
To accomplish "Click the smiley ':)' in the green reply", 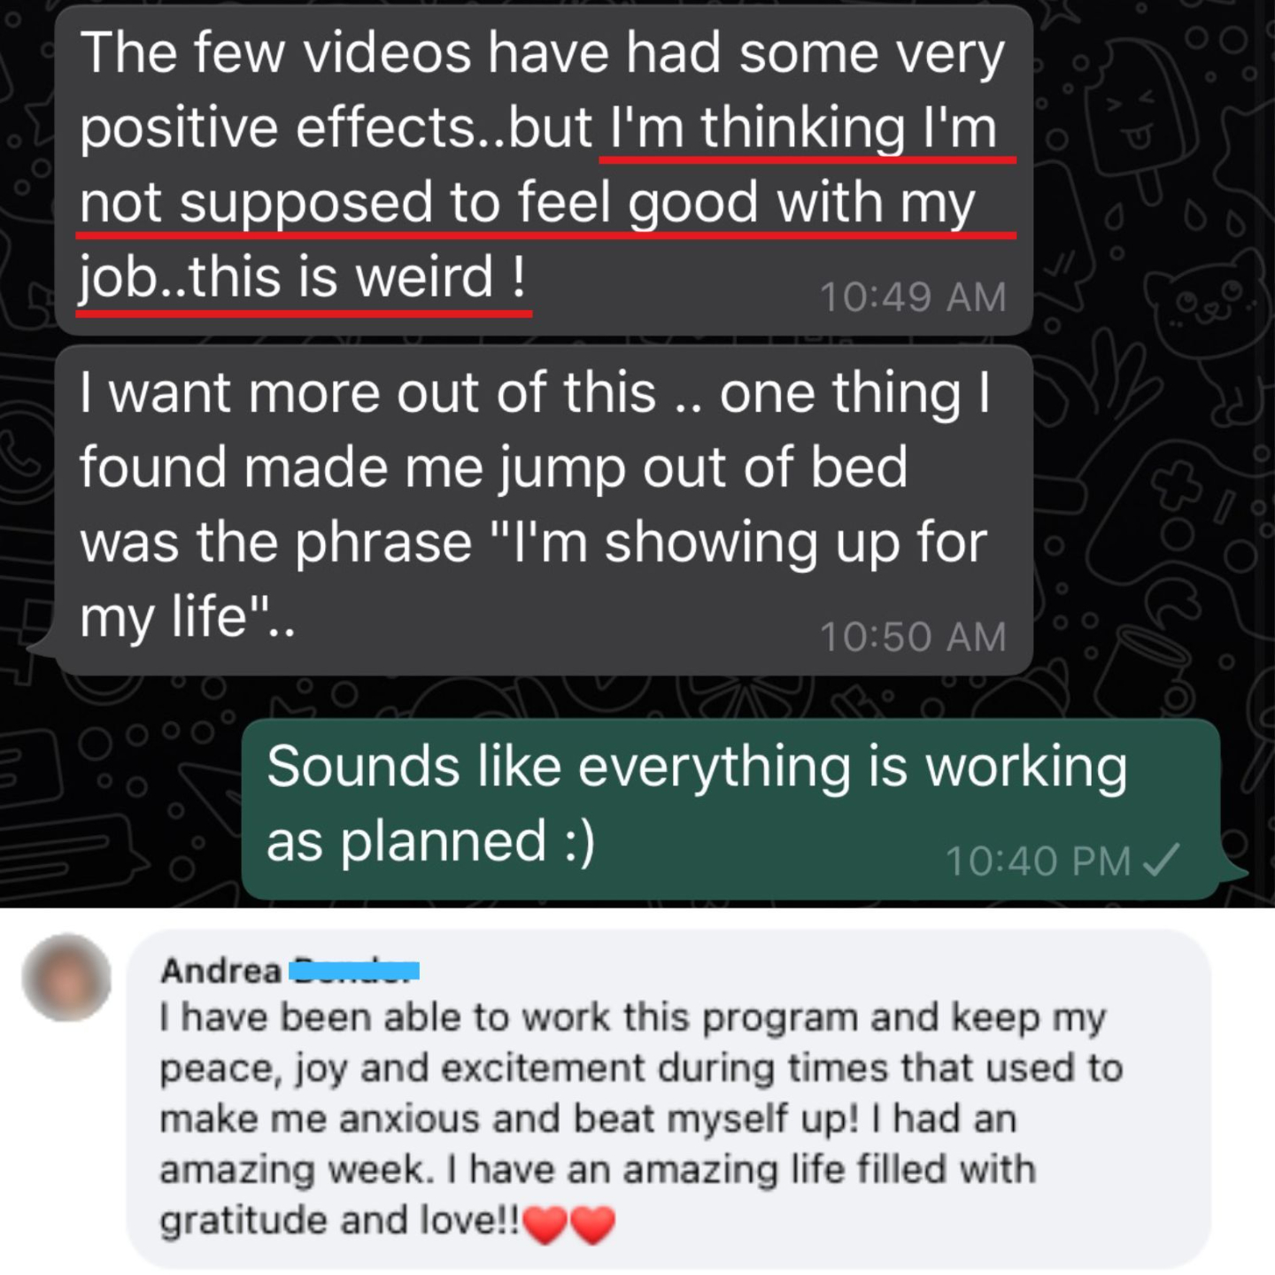I will [579, 841].
